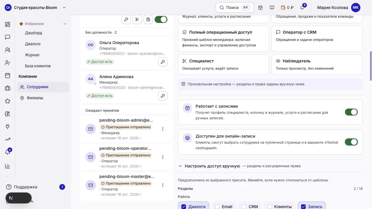The image size is (372, 209).
Task: Click the key access icon for Ольга Операторова
Action: tap(163, 62)
